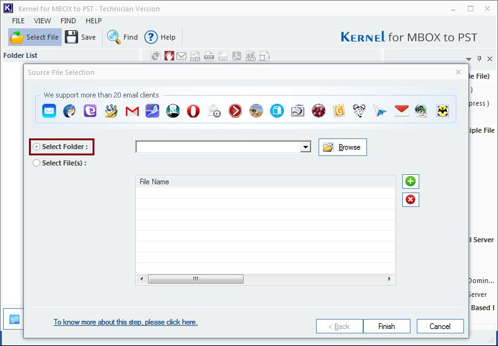The height and width of the screenshot is (346, 498).
Task: Click the GNU head client icon
Action: click(359, 111)
